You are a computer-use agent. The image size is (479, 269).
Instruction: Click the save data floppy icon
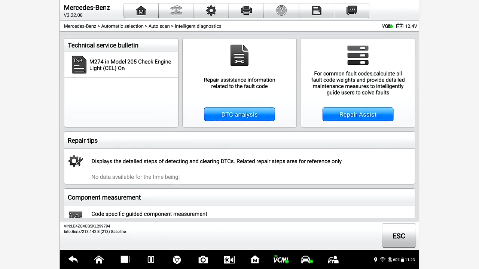[x=317, y=11]
